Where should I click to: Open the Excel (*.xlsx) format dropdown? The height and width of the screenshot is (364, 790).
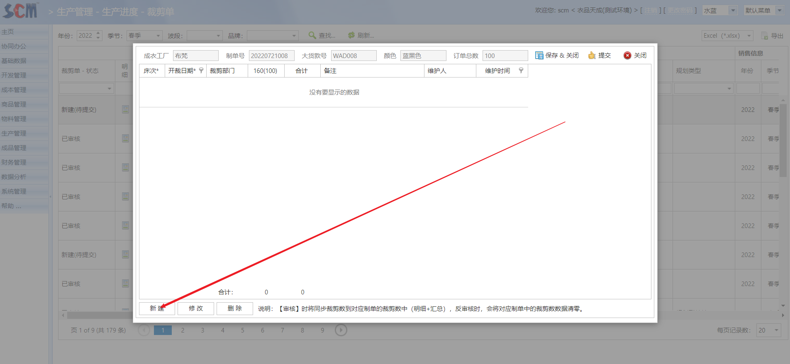pos(749,36)
